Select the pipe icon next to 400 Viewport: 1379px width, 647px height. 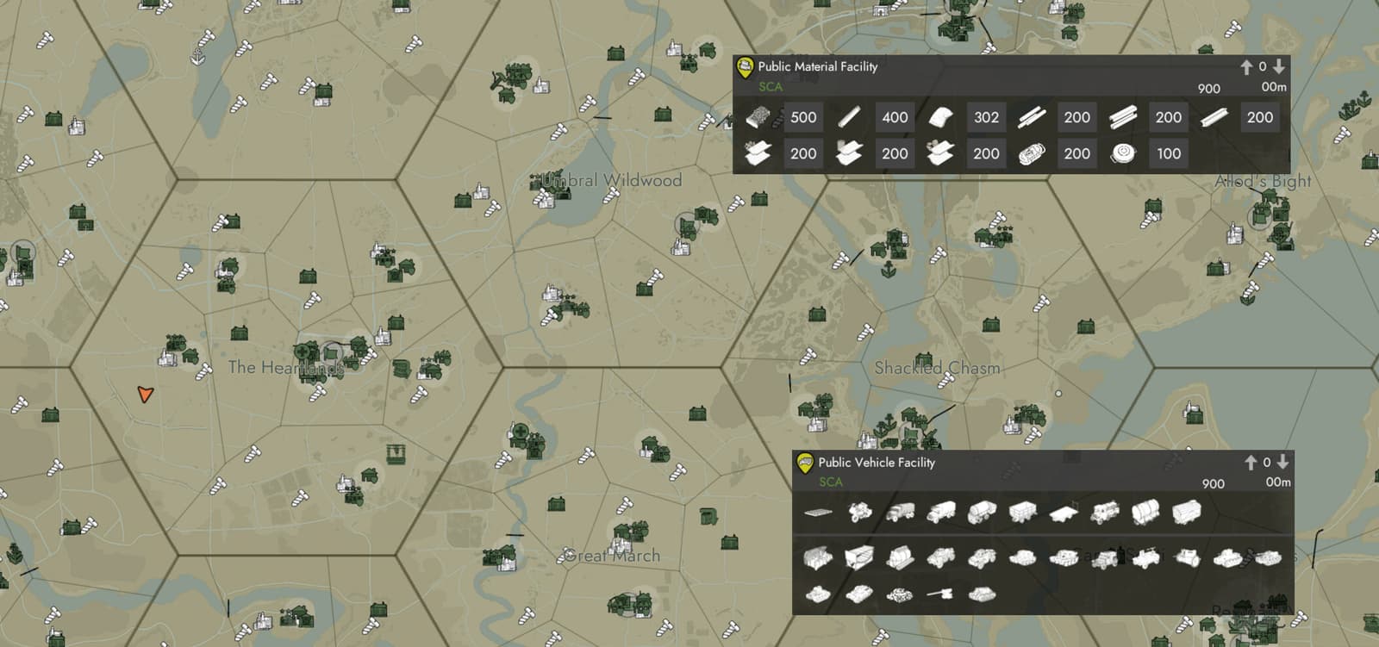coord(849,117)
